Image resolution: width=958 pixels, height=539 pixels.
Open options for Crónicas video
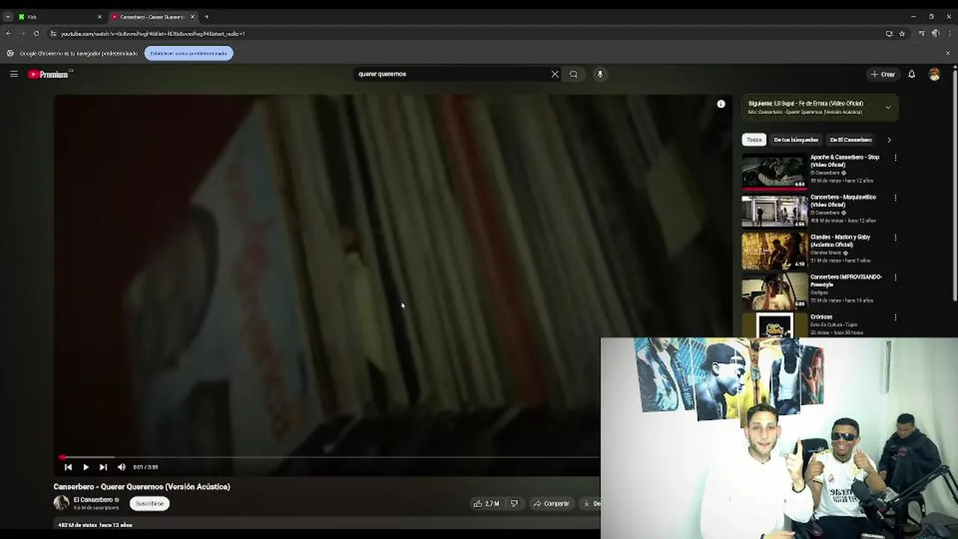pyautogui.click(x=895, y=317)
